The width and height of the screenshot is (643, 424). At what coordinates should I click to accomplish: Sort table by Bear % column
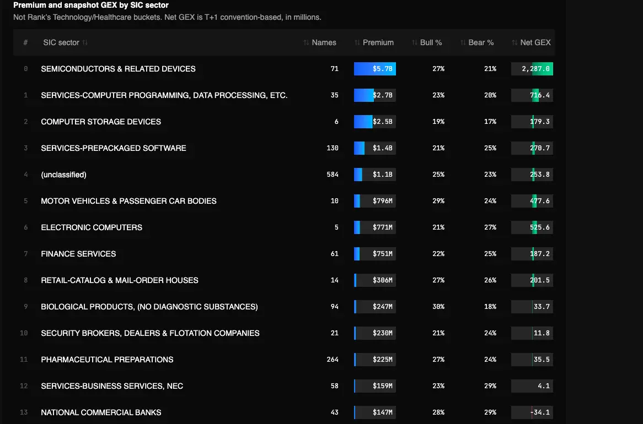coord(477,42)
